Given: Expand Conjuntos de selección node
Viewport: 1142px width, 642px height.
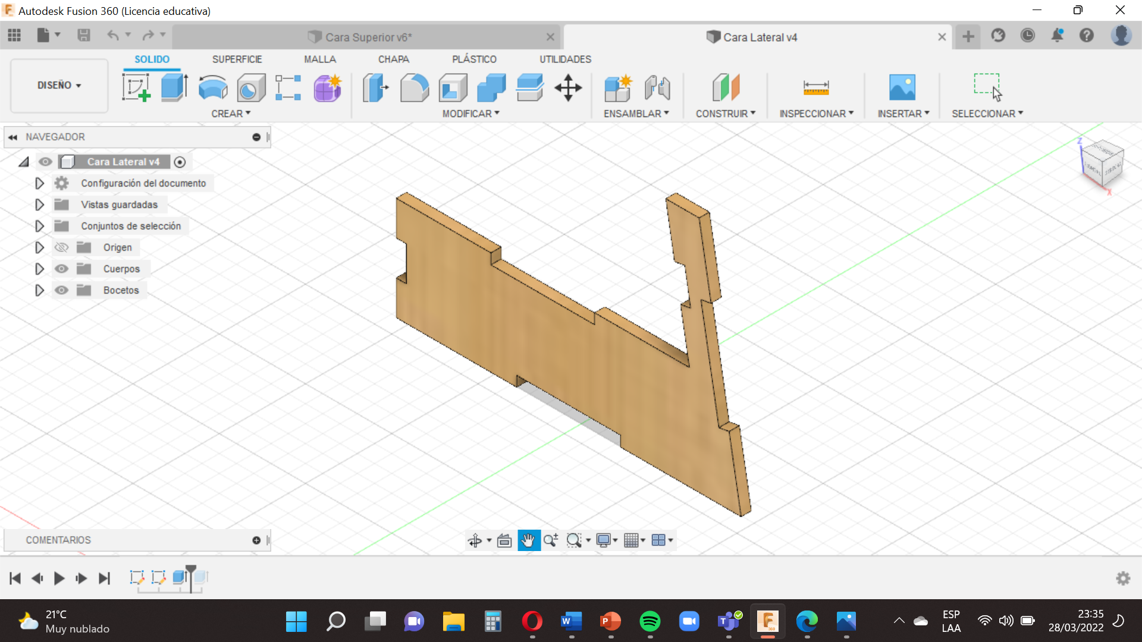Looking at the screenshot, I should (39, 226).
